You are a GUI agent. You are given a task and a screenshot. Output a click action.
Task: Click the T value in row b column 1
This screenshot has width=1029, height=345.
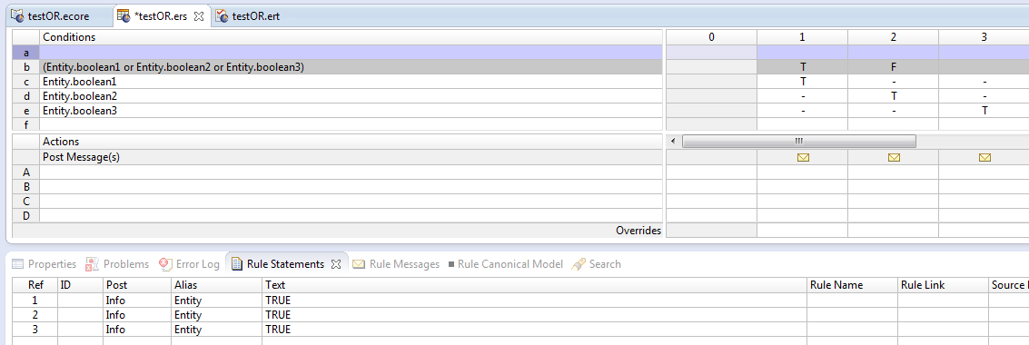(x=803, y=67)
